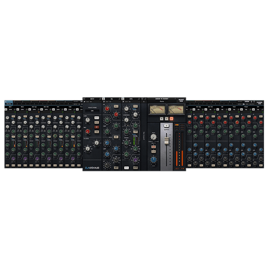This screenshot has height=268, width=268.
Task: Click the lower Filters knob in the Input section
Action: (x=88, y=149)
